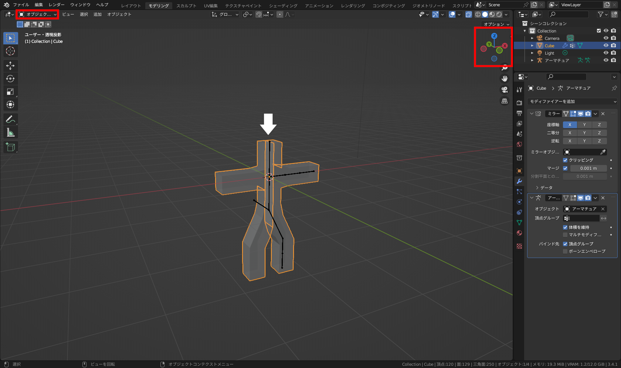This screenshot has width=621, height=368.
Task: Disable rendering for the Camera row
Action: pos(614,38)
